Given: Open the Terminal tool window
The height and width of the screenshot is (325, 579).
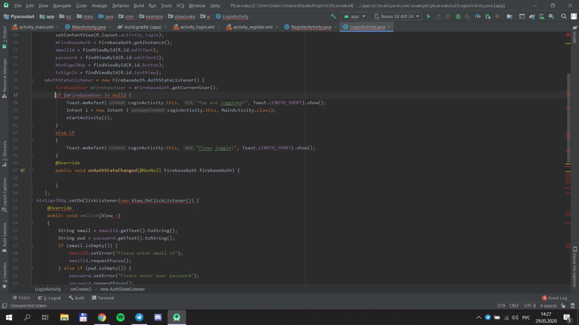Looking at the screenshot, I should click(x=103, y=298).
